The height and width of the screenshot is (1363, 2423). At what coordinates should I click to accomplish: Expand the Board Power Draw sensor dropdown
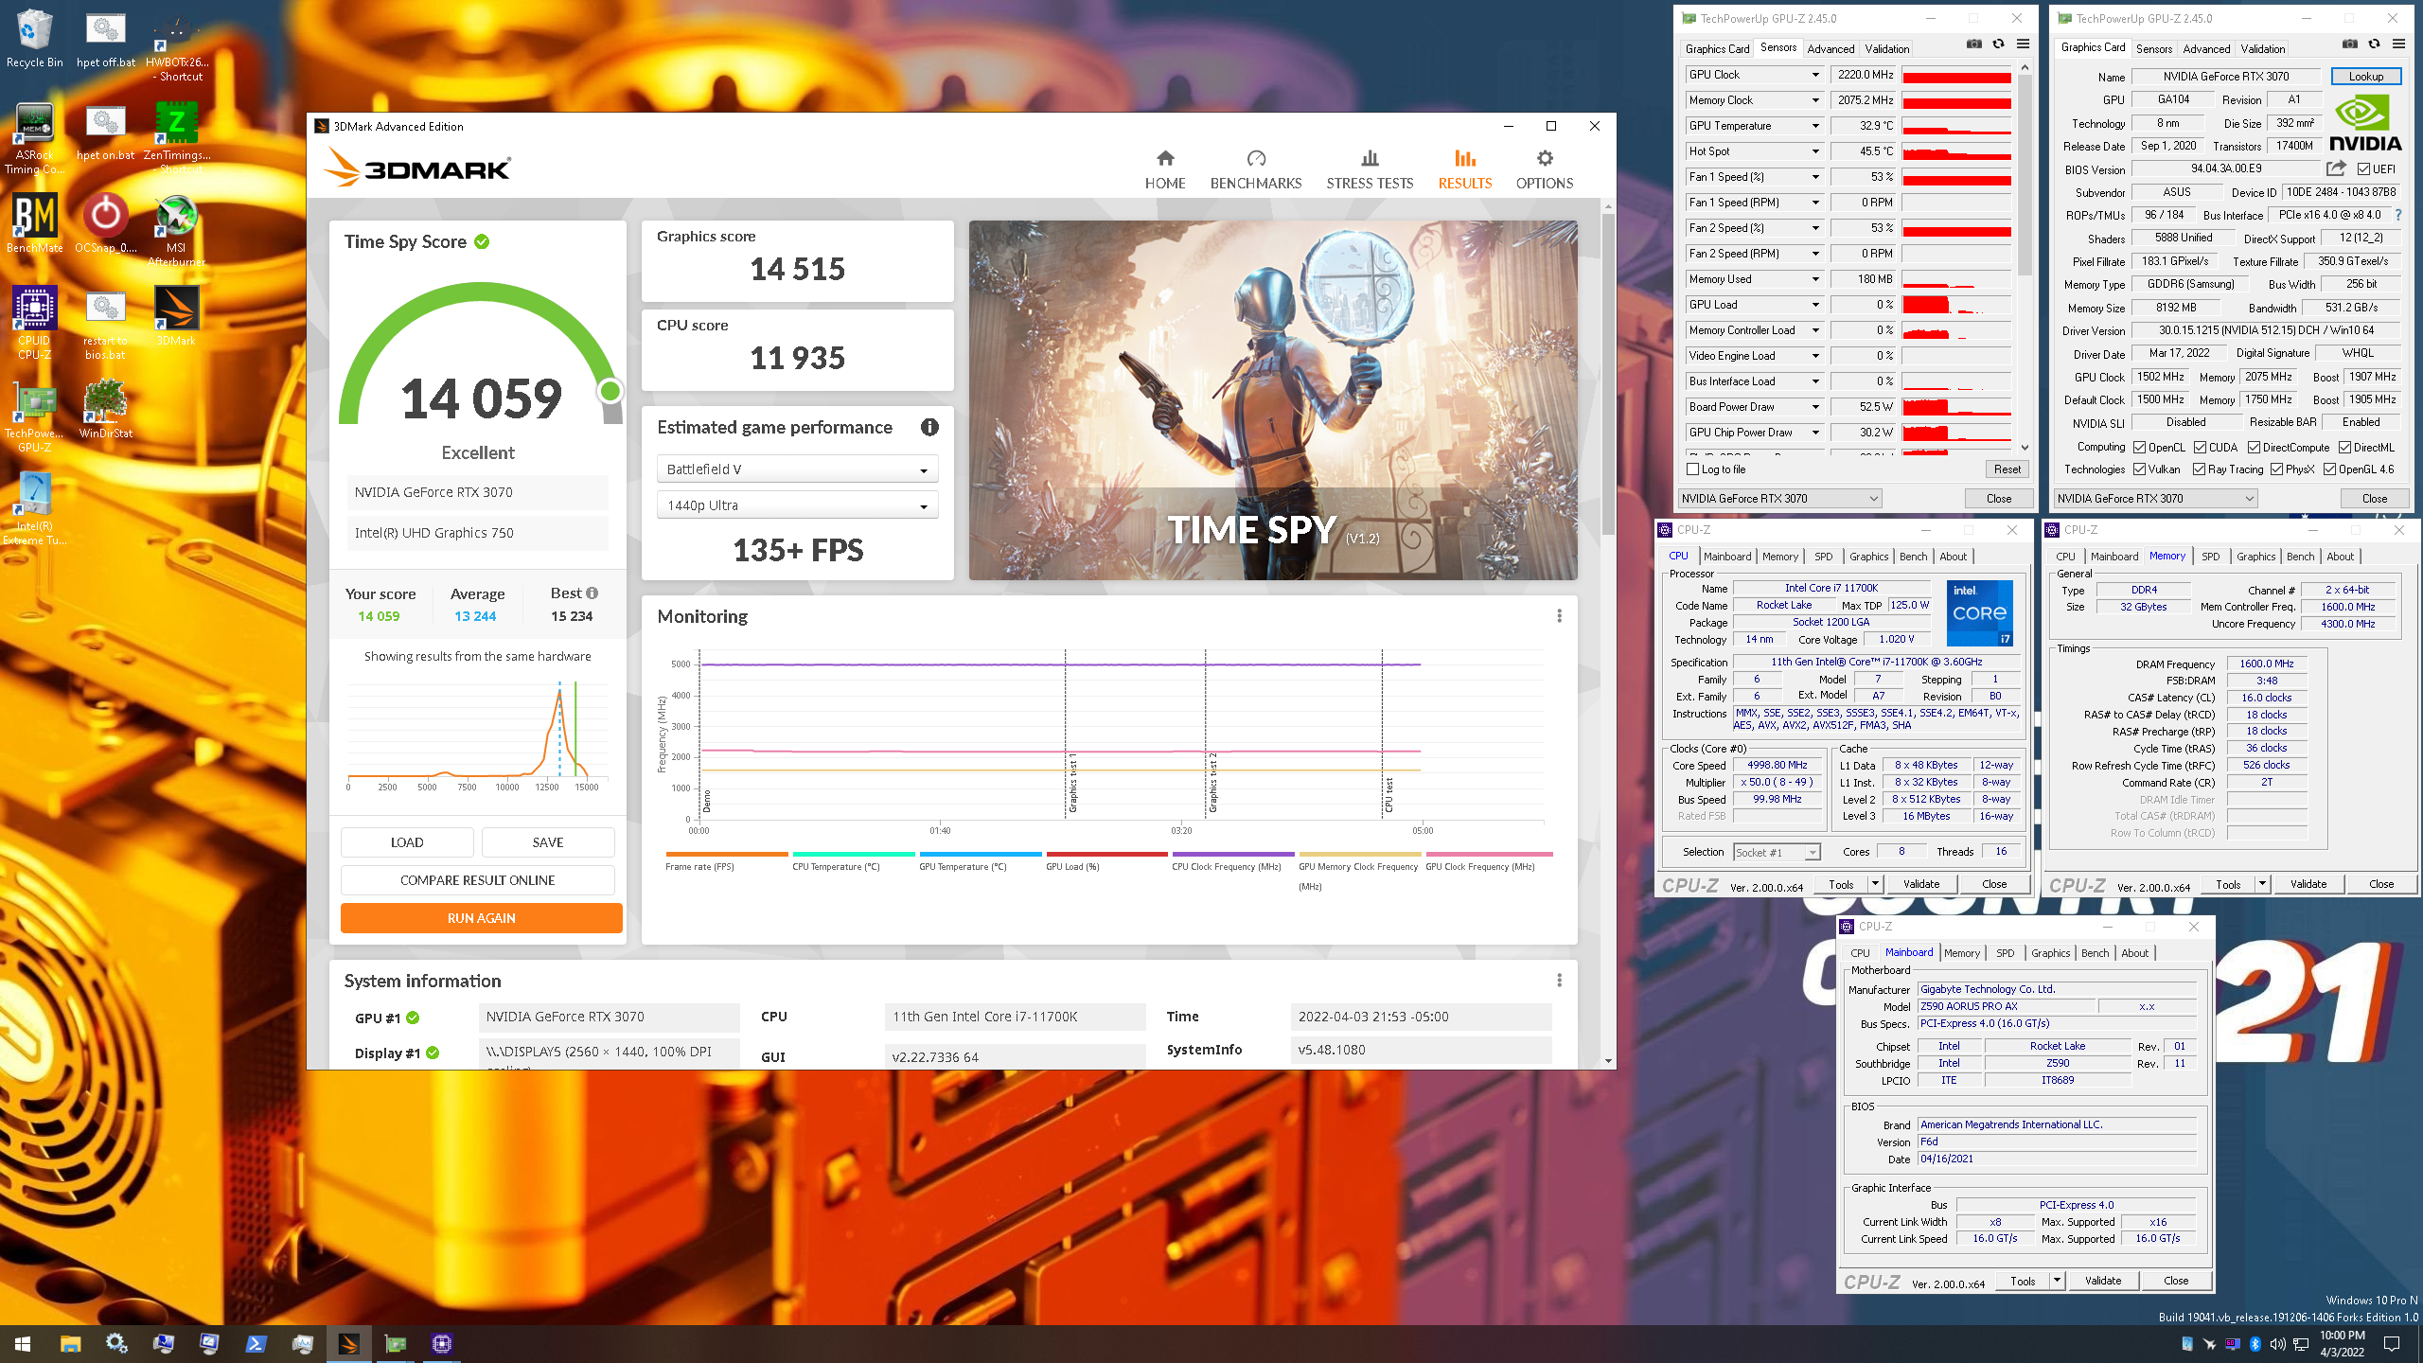click(x=1814, y=407)
